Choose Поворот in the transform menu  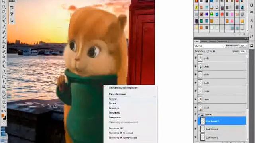click(113, 99)
